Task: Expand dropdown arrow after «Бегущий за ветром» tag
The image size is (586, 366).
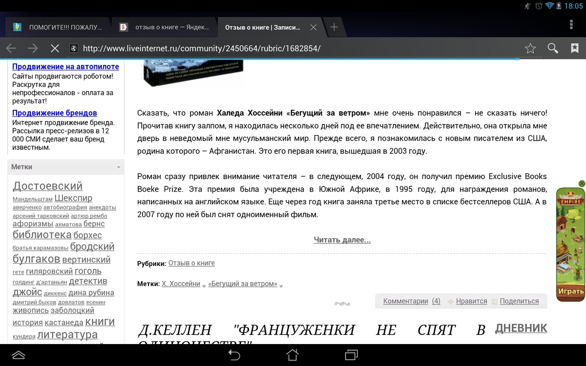Action: pyautogui.click(x=281, y=285)
